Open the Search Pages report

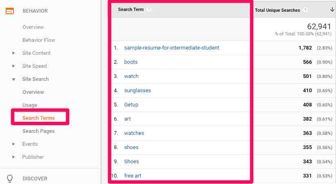(x=38, y=131)
